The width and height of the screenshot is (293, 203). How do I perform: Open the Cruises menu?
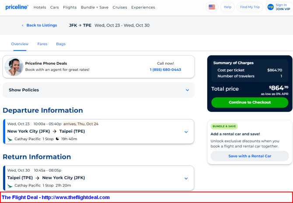120,7
